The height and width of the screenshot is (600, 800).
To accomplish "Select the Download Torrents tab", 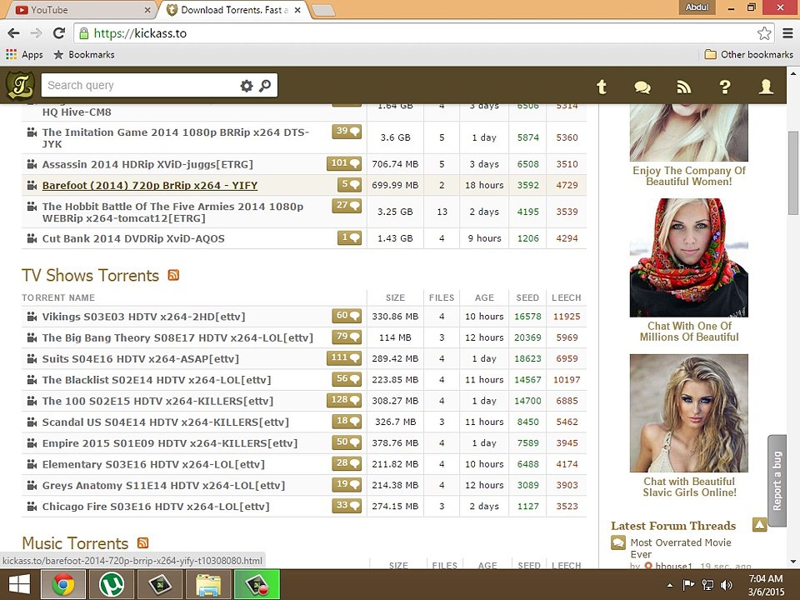I will (x=232, y=10).
